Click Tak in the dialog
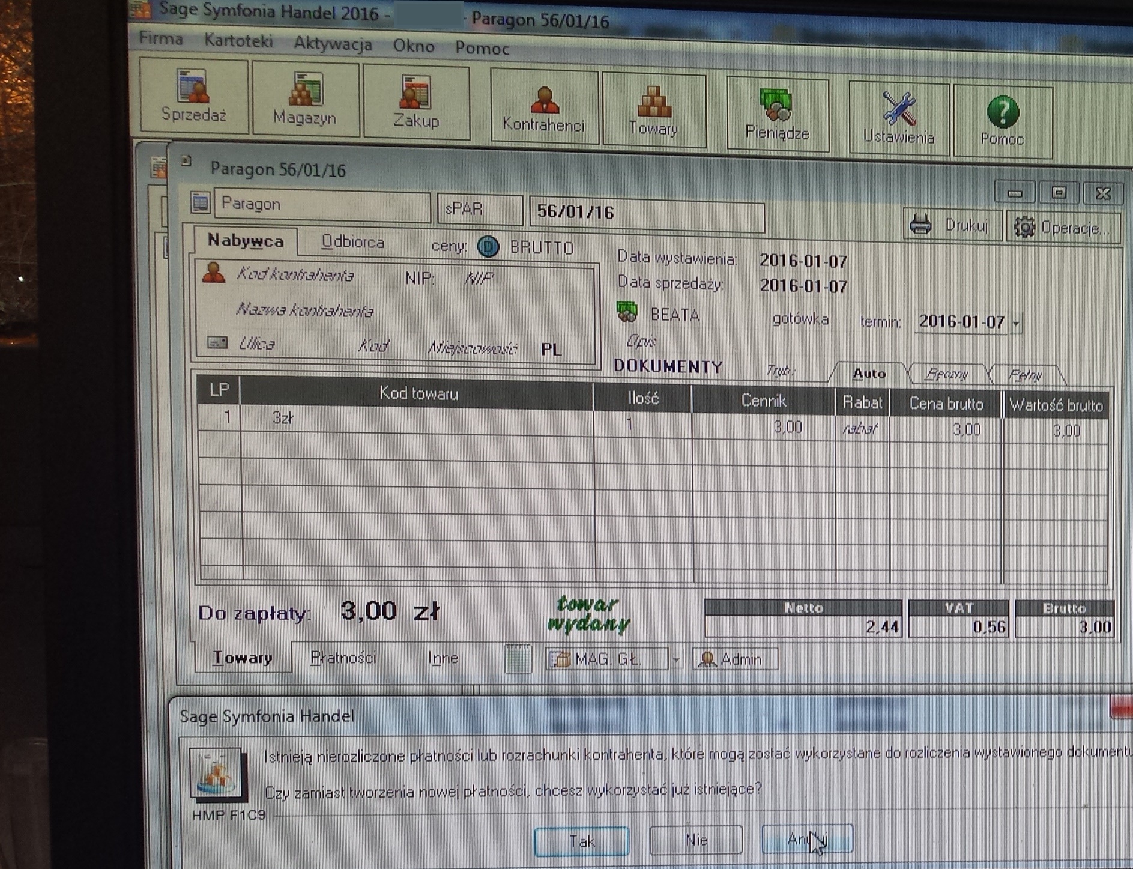 pos(582,841)
